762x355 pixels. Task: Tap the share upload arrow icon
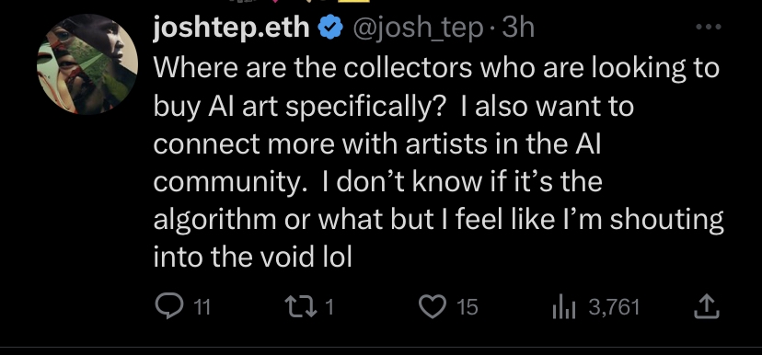tap(706, 306)
